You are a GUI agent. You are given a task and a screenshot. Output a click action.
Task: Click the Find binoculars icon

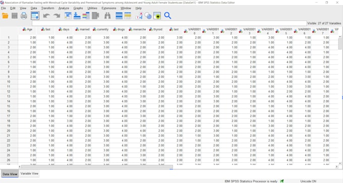[107, 16]
